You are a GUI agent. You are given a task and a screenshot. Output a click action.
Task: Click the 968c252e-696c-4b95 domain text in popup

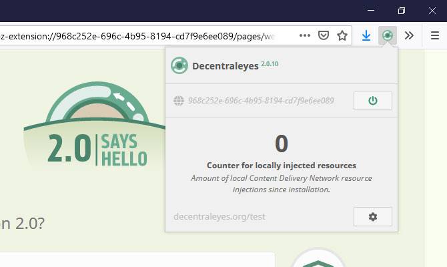click(x=261, y=101)
